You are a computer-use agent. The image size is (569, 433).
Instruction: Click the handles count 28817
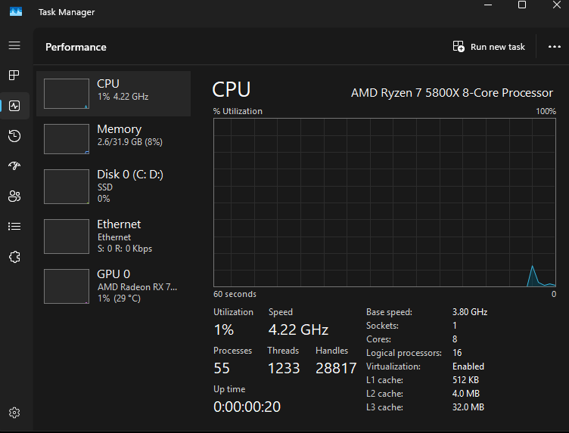[x=336, y=369]
